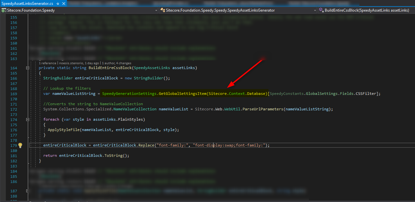Click the method icon beside BuildEntireCssBlock
The height and width of the screenshot is (202, 415).
pyautogui.click(x=321, y=10)
